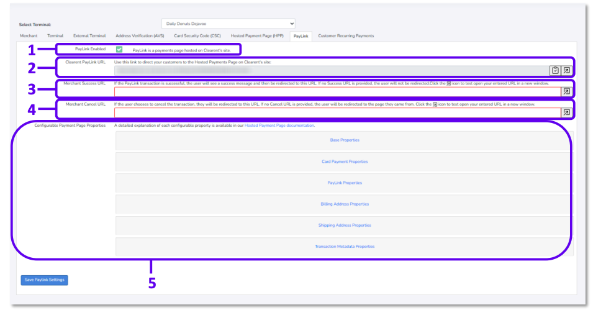Open the Hosted Payment Page (HPP) tab

257,35
